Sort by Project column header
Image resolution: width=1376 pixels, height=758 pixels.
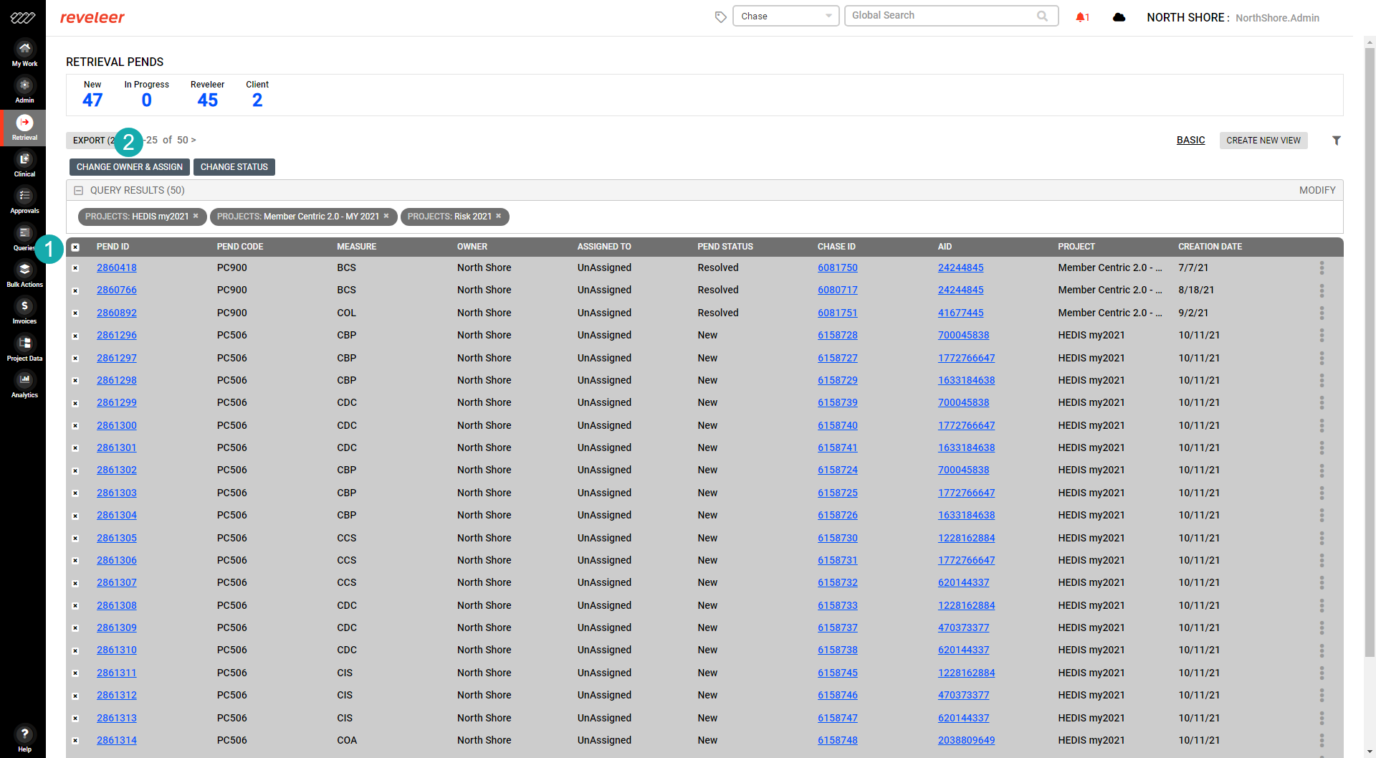[x=1076, y=247]
